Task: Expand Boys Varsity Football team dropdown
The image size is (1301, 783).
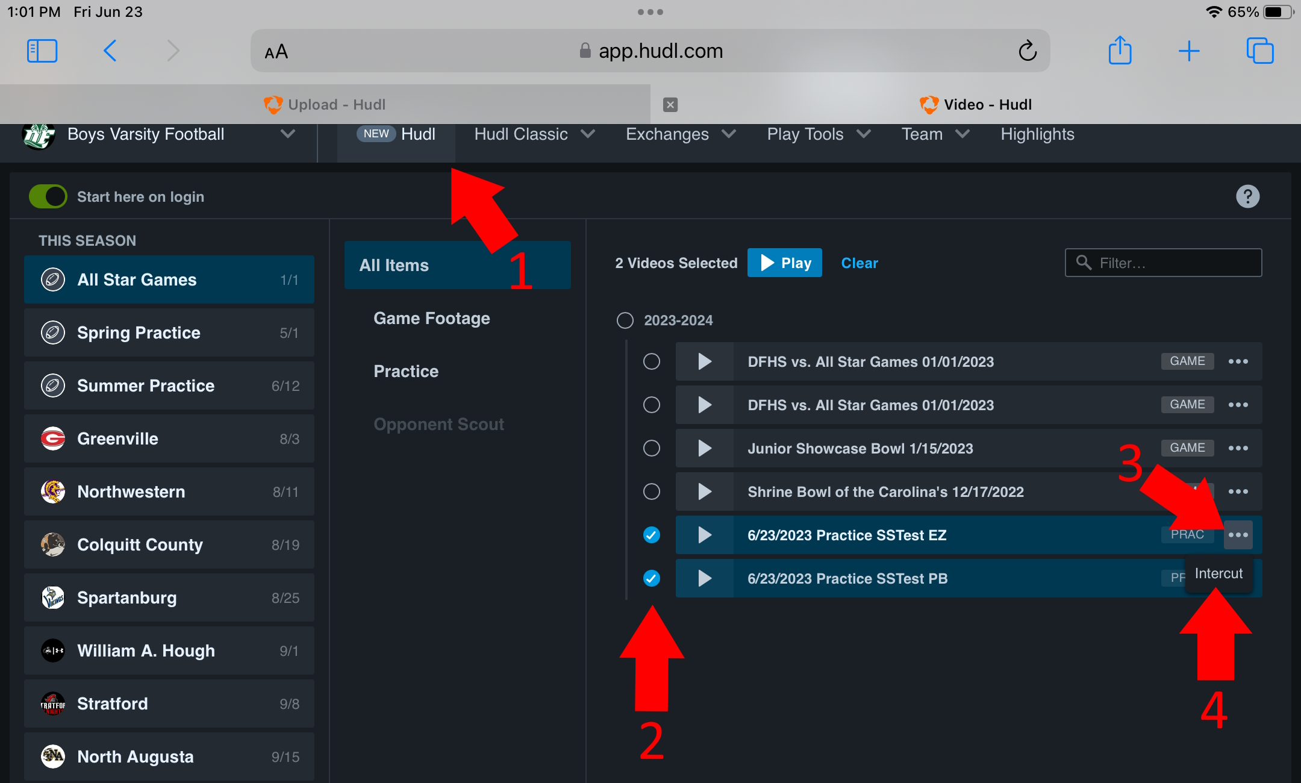Action: 288,134
